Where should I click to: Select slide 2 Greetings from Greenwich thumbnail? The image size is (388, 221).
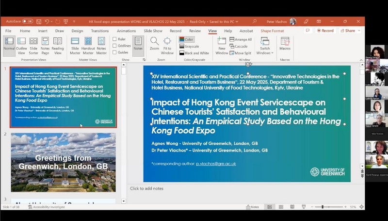coord(63,163)
